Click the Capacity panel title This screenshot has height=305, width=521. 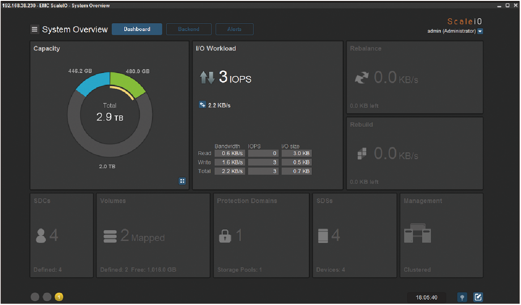[x=47, y=48]
